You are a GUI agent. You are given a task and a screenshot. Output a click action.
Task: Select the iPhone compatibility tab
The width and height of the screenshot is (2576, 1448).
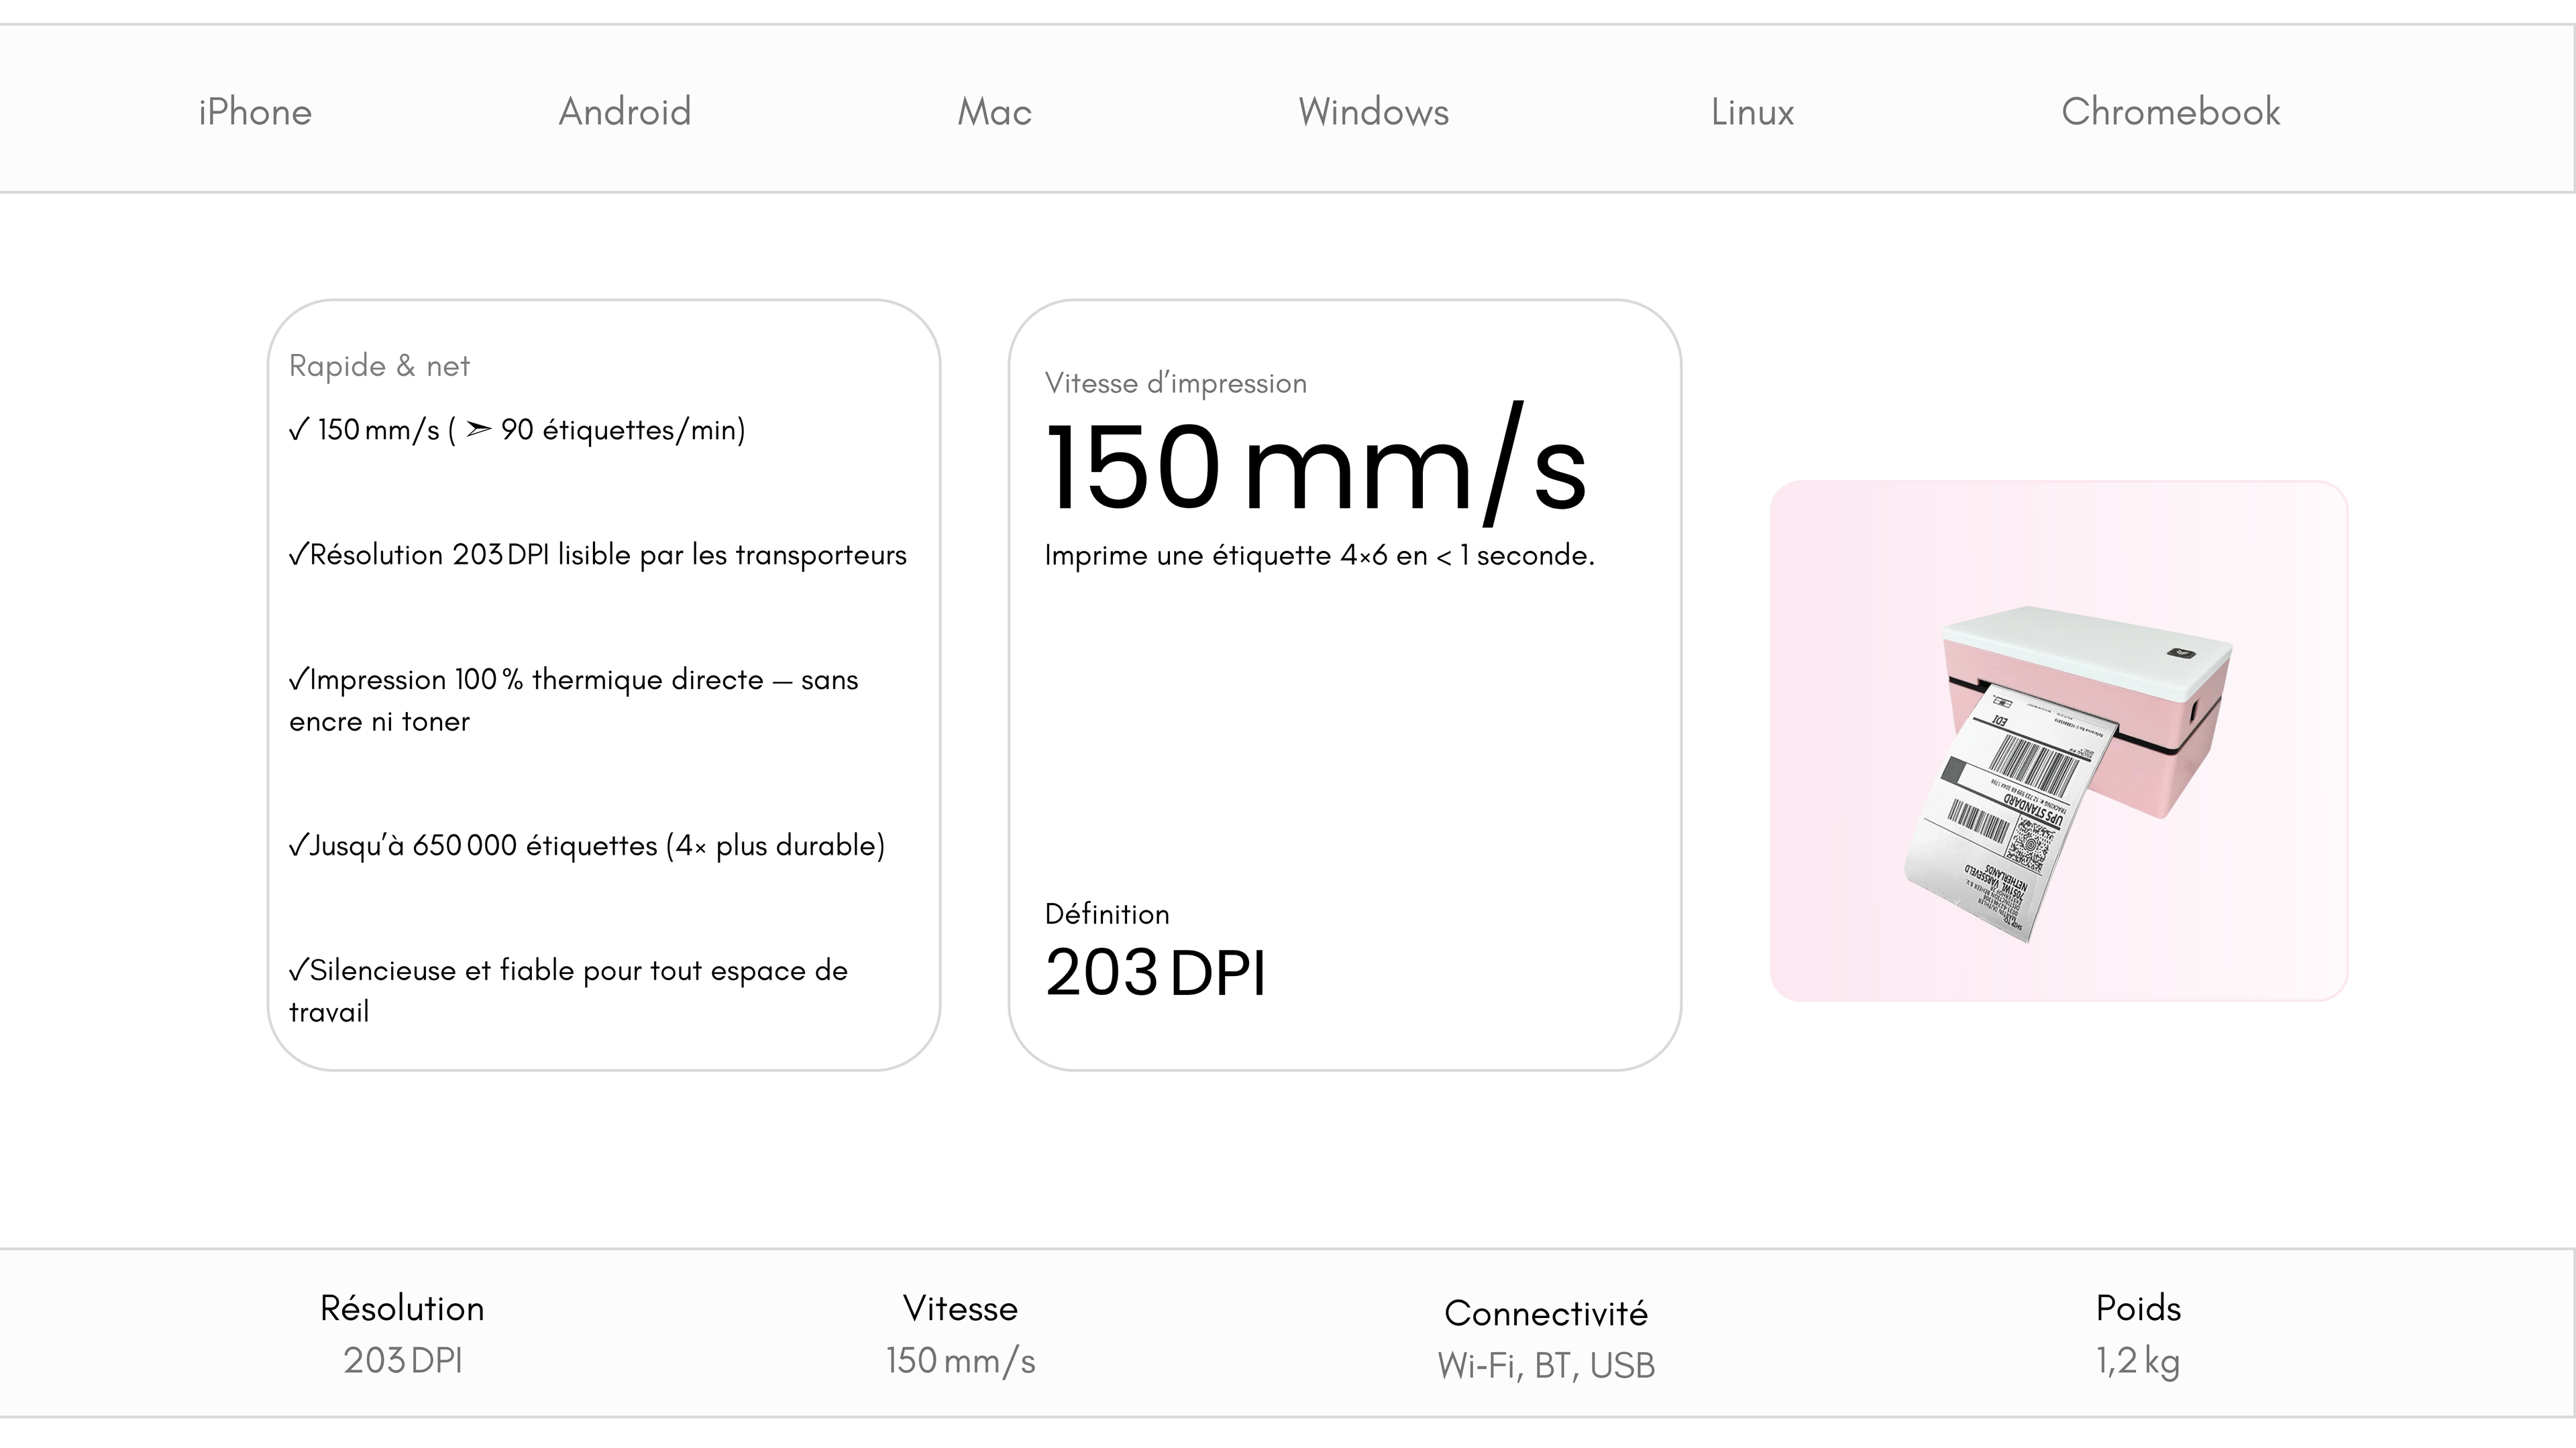tap(255, 112)
